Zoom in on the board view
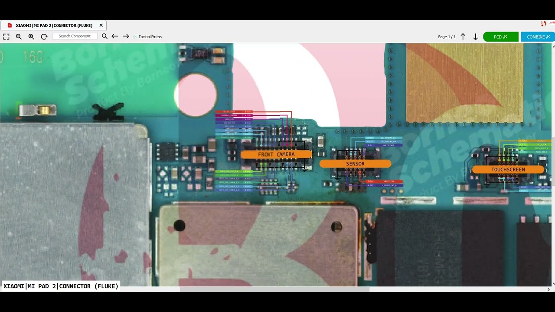Image resolution: width=555 pixels, height=312 pixels. point(31,37)
